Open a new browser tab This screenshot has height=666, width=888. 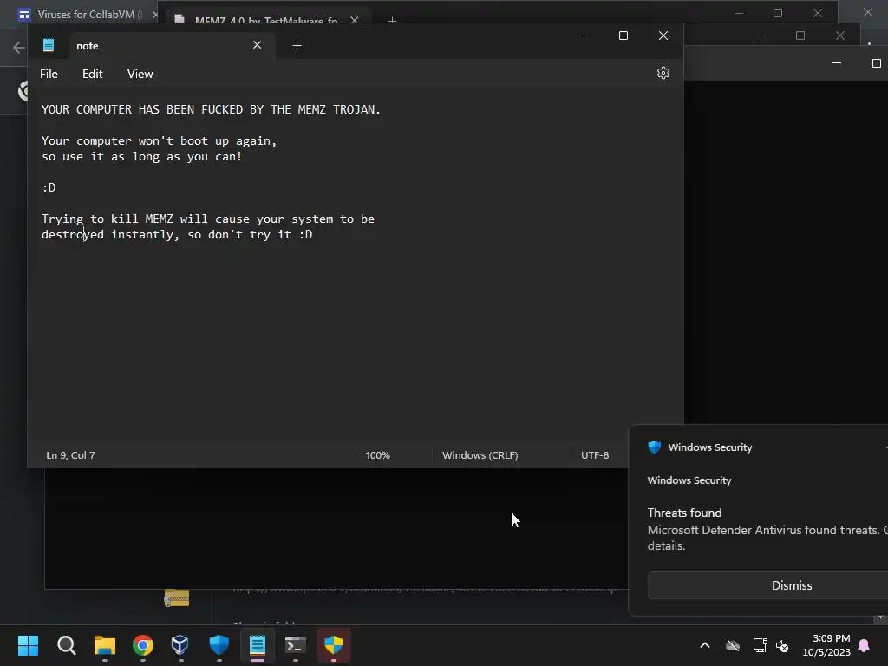click(392, 21)
